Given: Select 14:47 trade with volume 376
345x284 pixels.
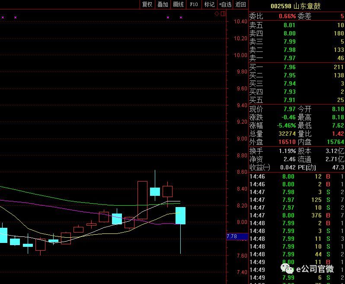Looking at the screenshot, I should tap(297, 215).
